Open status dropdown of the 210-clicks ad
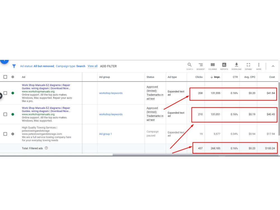 (13, 114)
